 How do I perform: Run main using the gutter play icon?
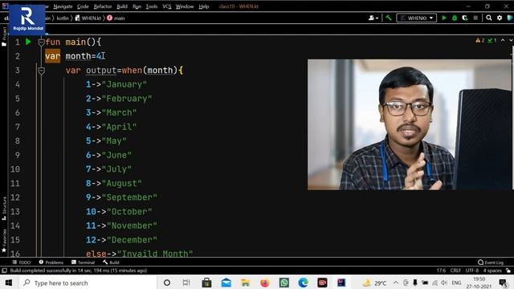[29, 42]
